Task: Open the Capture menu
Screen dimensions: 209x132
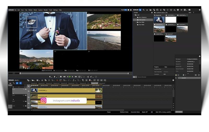Action: tap(40, 10)
